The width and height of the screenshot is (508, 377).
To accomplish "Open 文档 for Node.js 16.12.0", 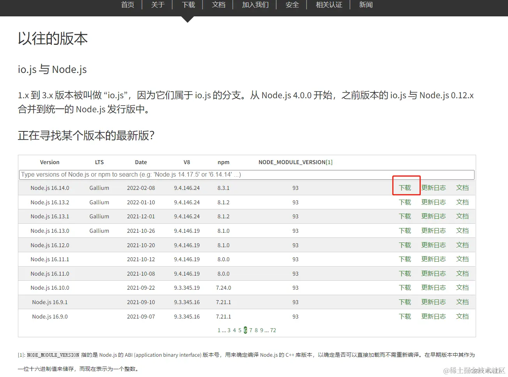I will (x=462, y=245).
